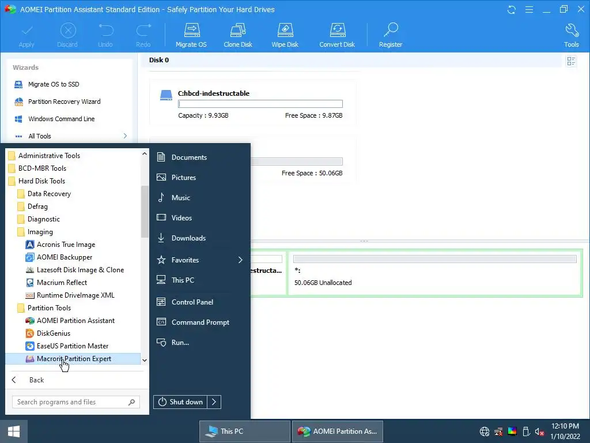Open Control Panel from start menu
The height and width of the screenshot is (443, 590).
click(192, 302)
